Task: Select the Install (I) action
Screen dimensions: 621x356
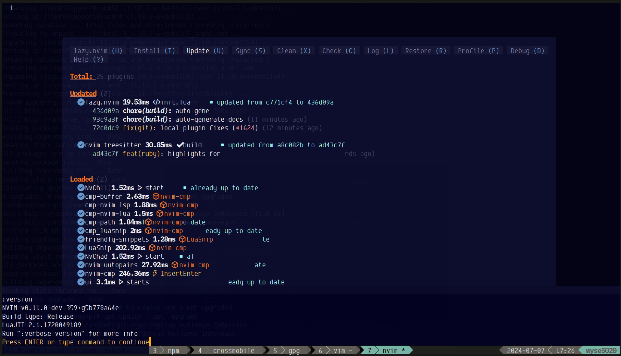Action: 154,51
